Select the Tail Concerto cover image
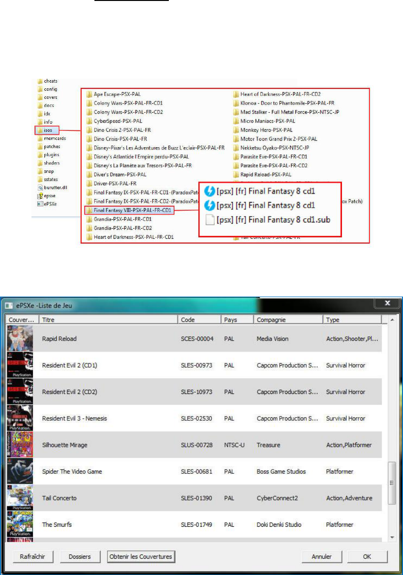403x575 pixels. point(20,498)
